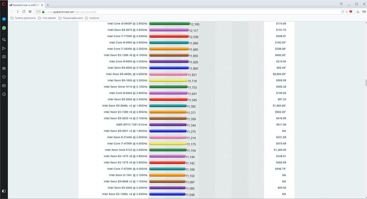Open the Nieuporządkowane bookmark folder
The width and height of the screenshot is (367, 199).
point(70,18)
